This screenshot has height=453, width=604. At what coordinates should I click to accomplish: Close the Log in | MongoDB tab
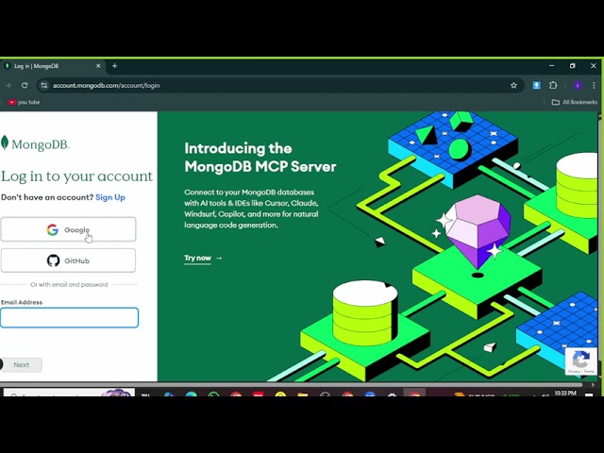pyautogui.click(x=98, y=66)
